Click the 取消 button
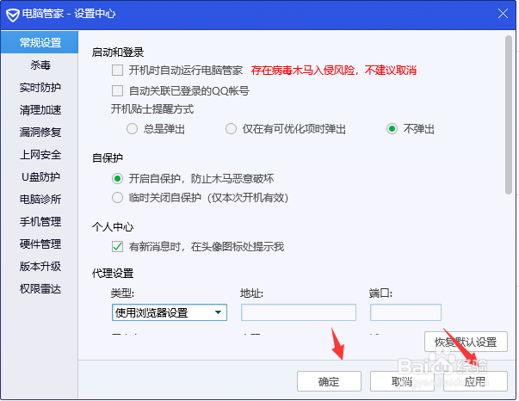Viewport: 519px width, 401px height. pyautogui.click(x=402, y=381)
